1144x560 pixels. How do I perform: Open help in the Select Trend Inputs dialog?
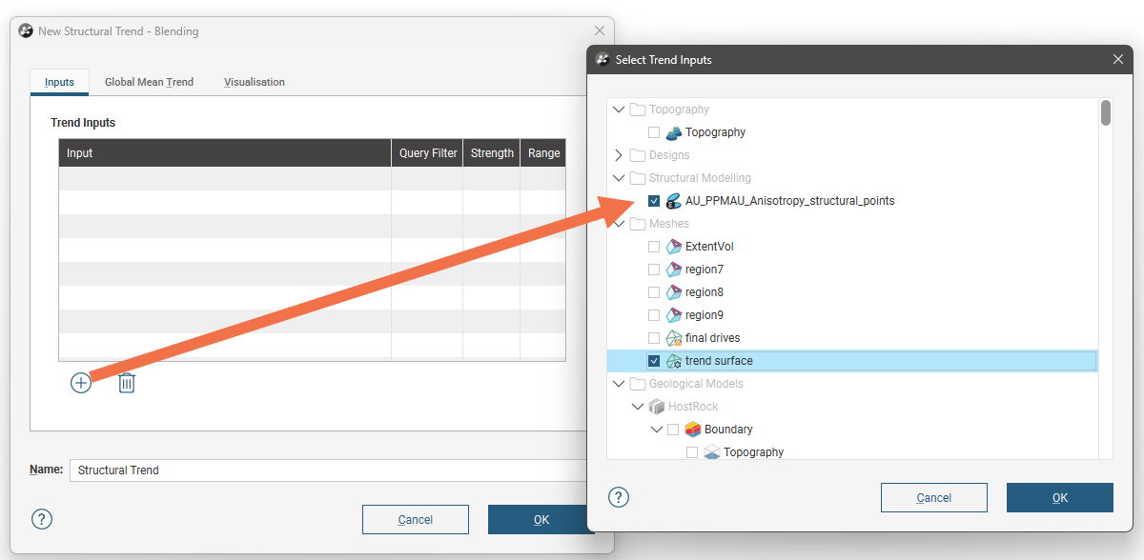tap(619, 497)
